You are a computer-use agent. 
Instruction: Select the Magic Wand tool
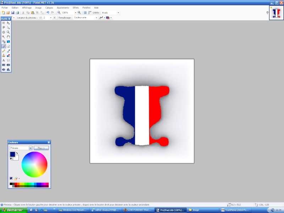(x=4, y=37)
